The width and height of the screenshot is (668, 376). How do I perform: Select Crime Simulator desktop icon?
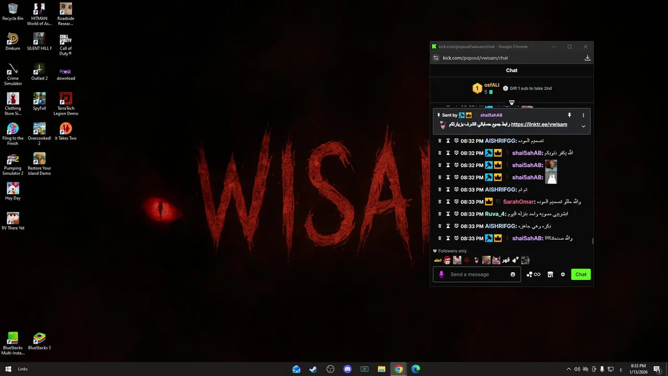pos(13,75)
